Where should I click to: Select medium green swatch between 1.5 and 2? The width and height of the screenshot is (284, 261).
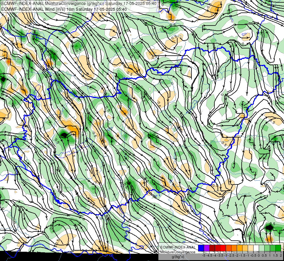273,248
